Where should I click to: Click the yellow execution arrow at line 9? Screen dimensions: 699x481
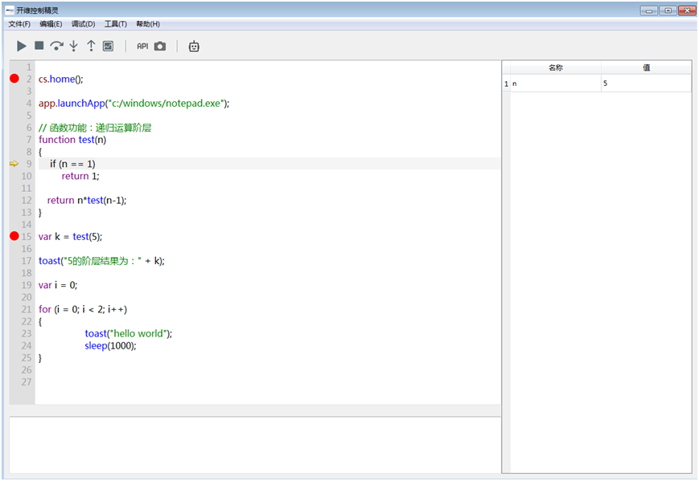point(14,164)
